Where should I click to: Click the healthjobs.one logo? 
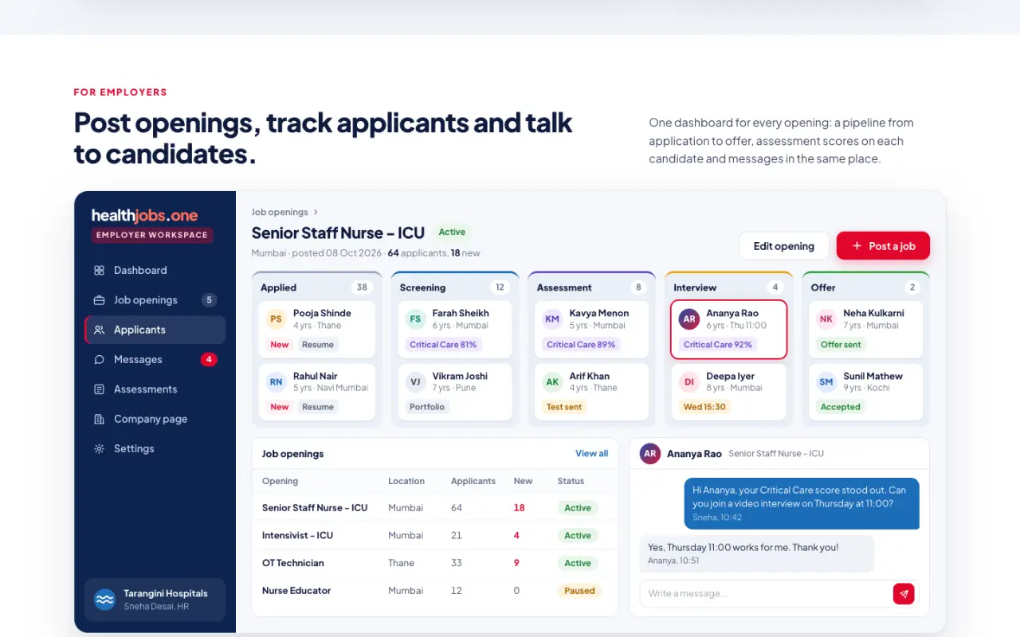145,216
